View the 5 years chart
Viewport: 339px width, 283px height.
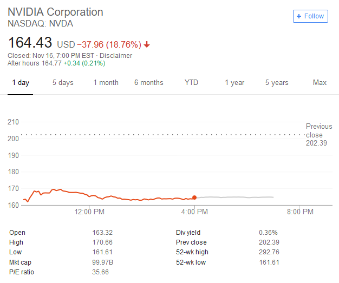point(277,83)
